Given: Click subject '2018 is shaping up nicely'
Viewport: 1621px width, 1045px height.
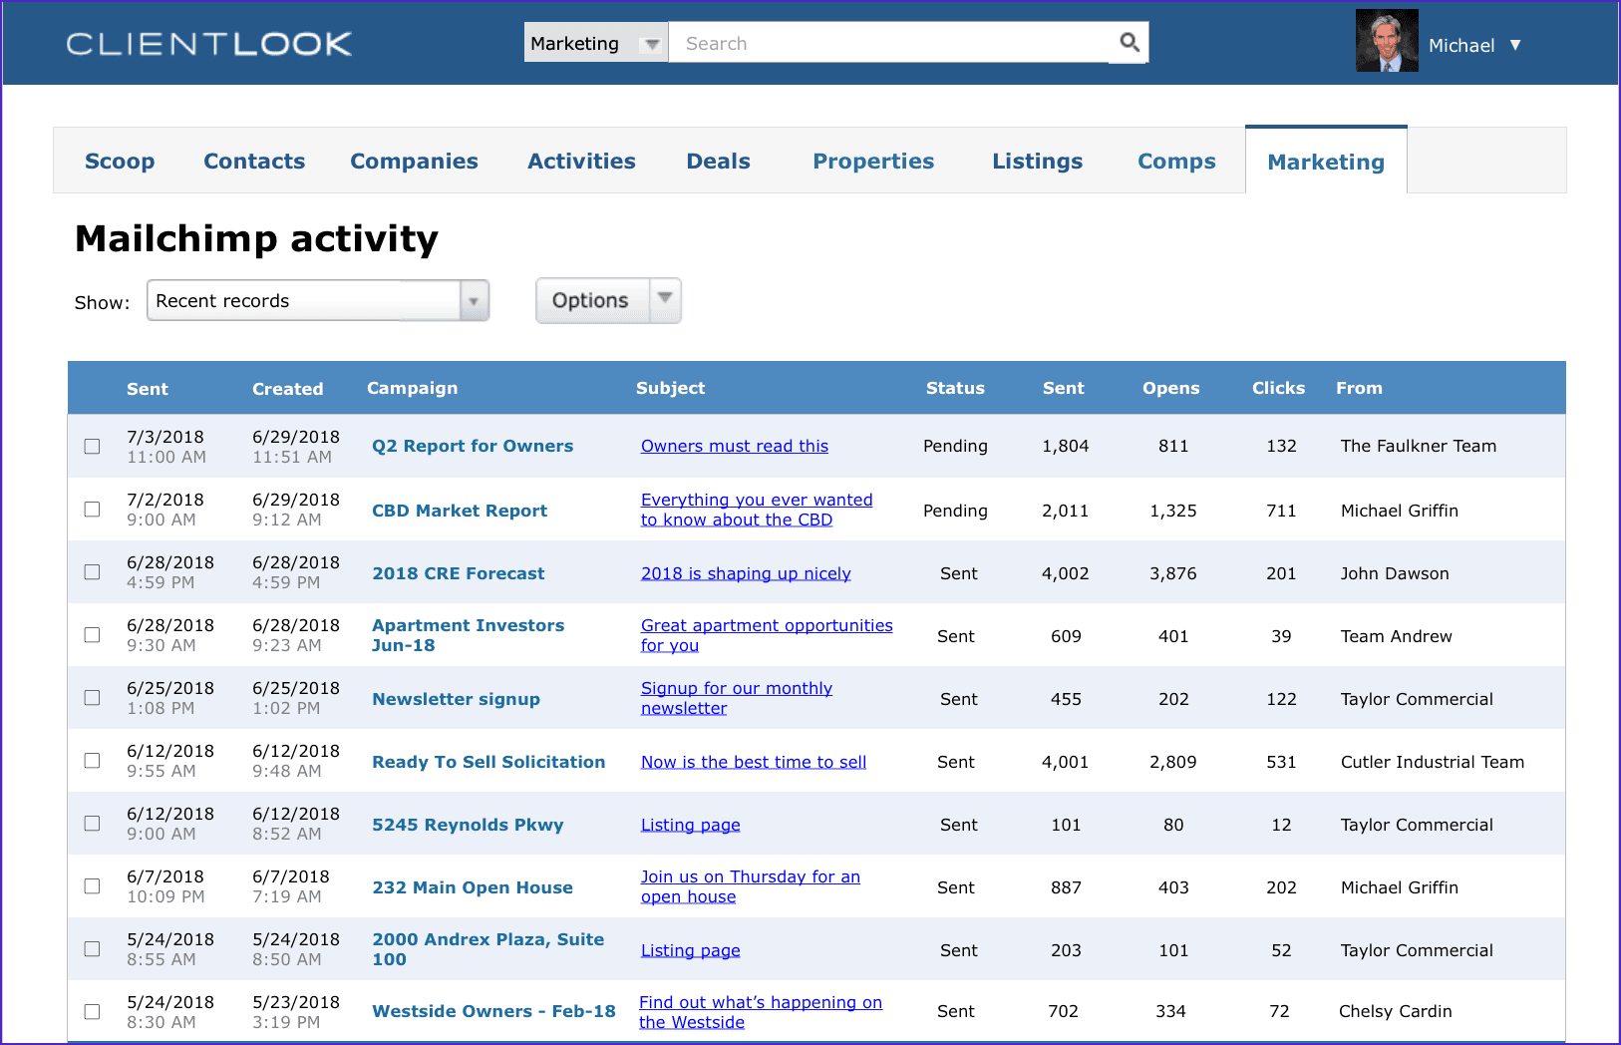Looking at the screenshot, I should [746, 573].
